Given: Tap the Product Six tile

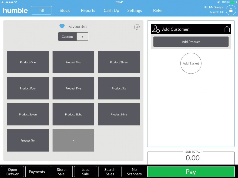Looking at the screenshot, I should coord(119,88).
